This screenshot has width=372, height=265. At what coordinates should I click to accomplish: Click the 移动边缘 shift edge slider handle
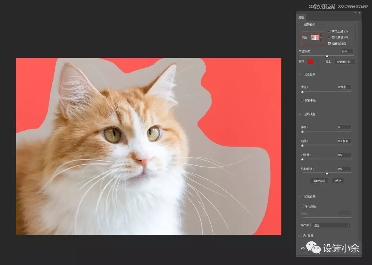coord(327,173)
